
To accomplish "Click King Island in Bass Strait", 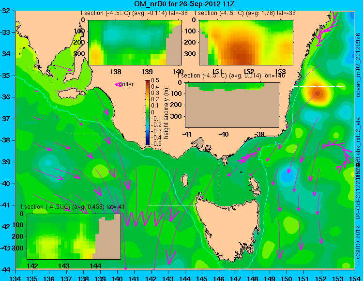I will coord(185,181).
